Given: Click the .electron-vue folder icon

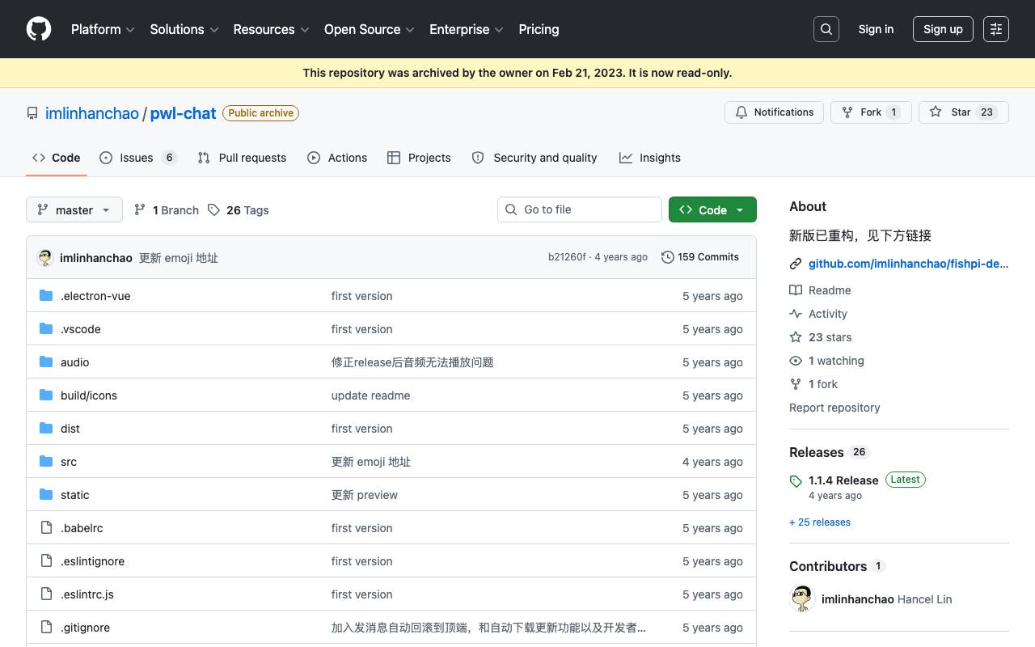Looking at the screenshot, I should (46, 296).
